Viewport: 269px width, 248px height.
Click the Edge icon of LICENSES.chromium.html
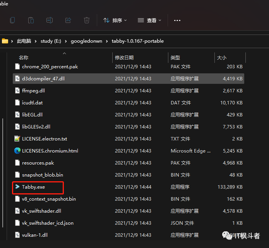click(17, 151)
